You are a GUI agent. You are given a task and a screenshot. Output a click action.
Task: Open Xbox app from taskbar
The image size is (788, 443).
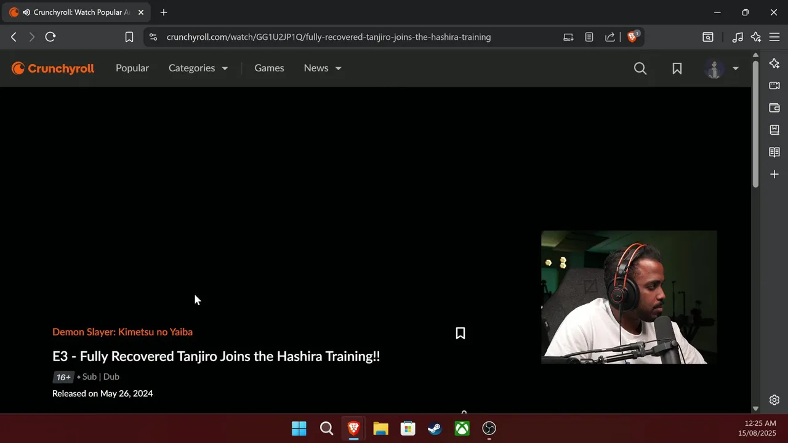(462, 428)
